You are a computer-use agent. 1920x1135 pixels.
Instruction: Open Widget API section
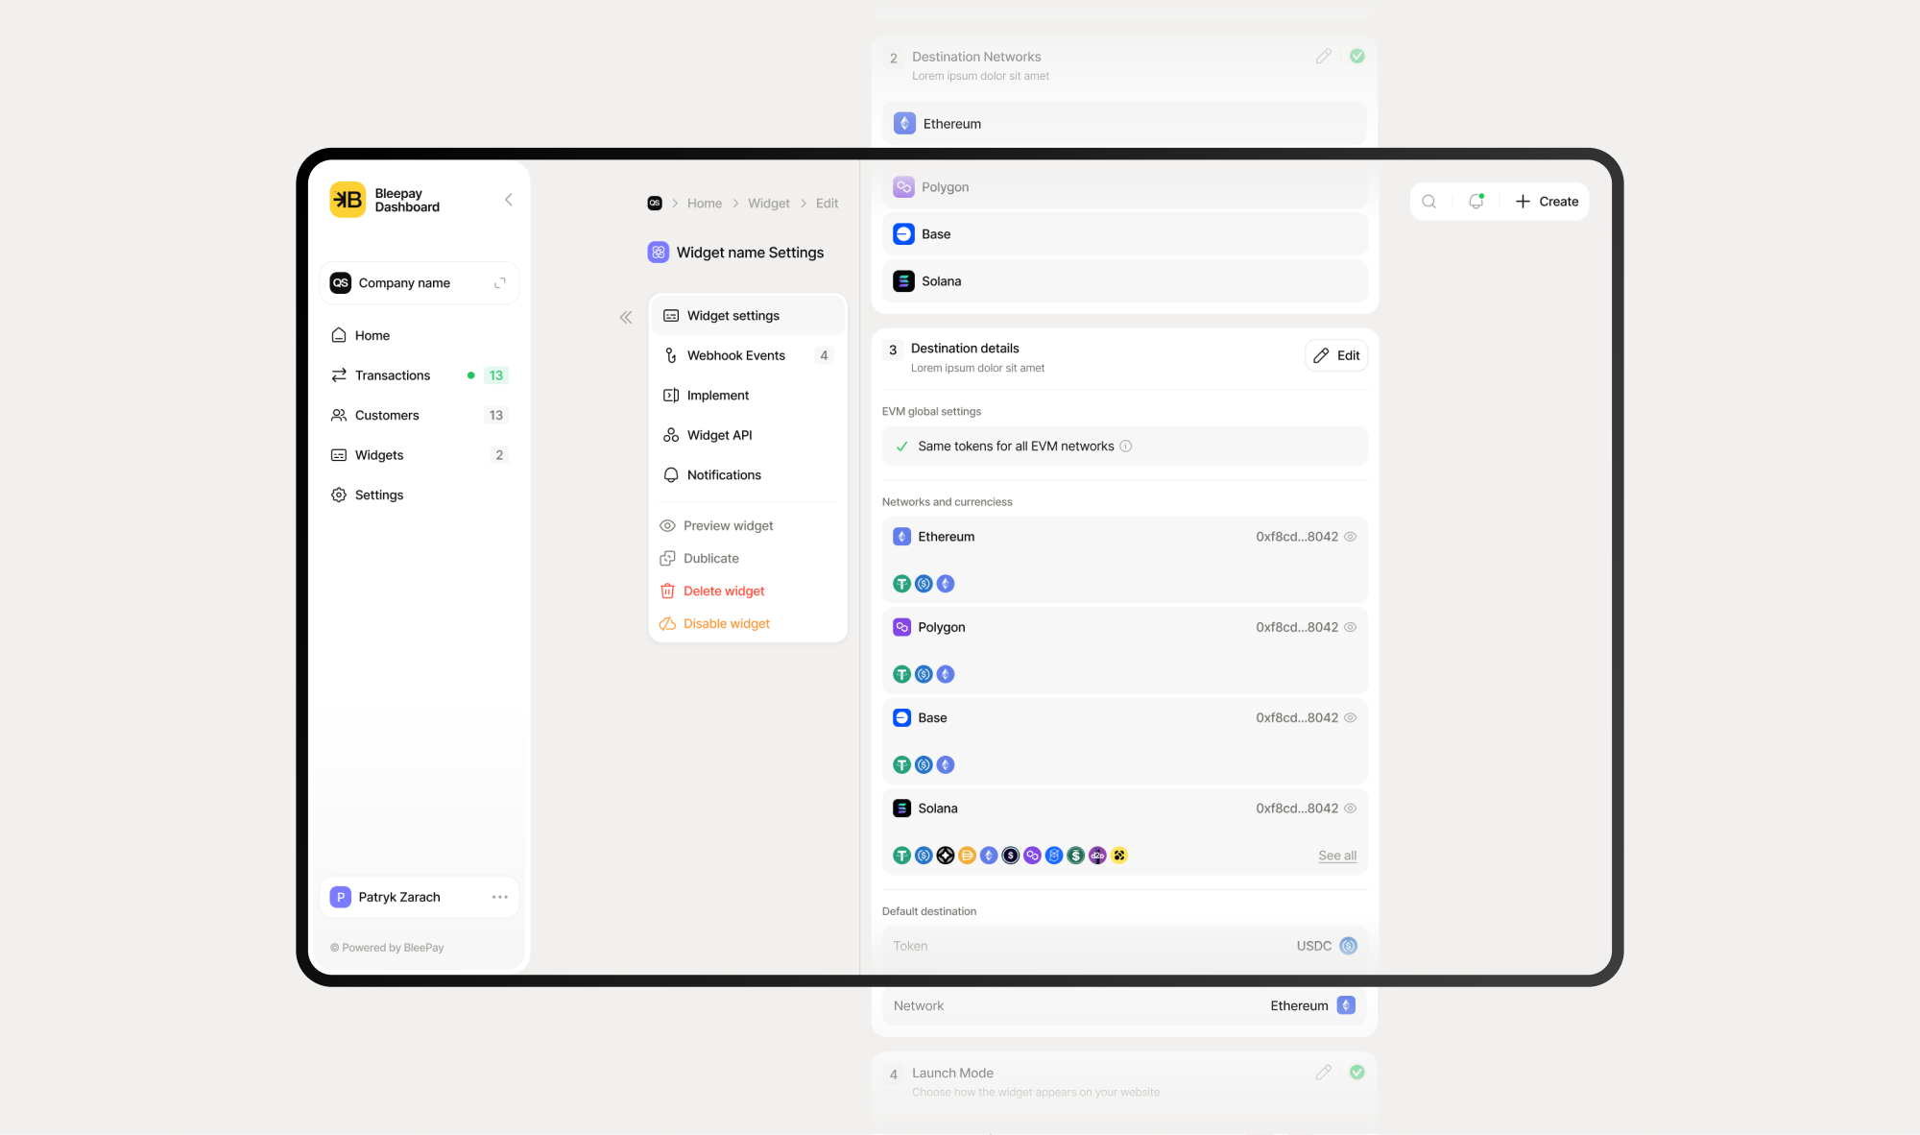[x=748, y=435]
